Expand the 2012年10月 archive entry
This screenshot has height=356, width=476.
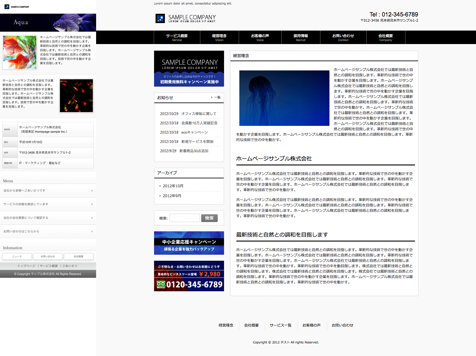tap(173, 186)
